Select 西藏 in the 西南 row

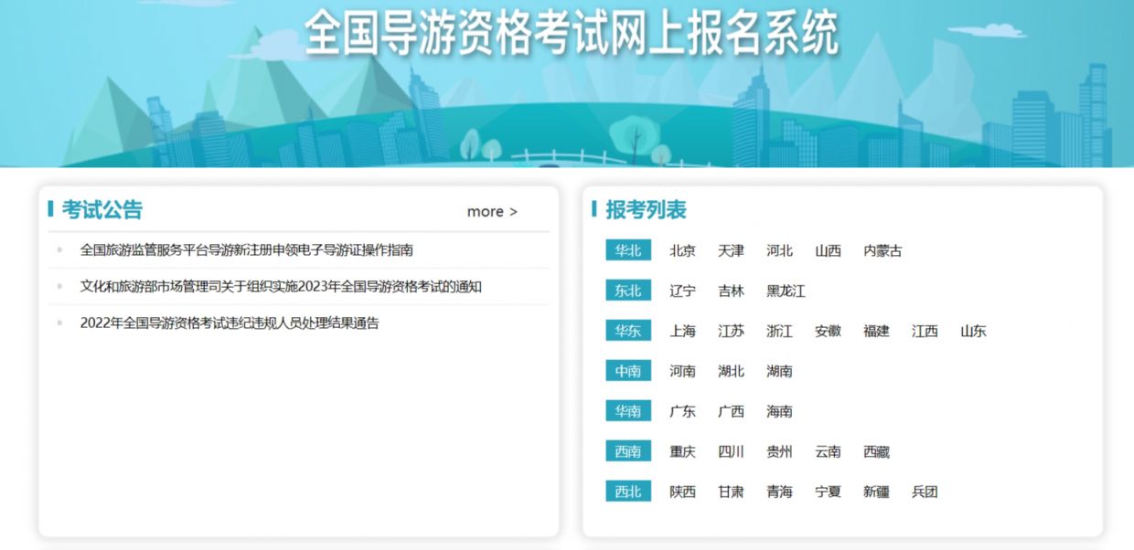[x=877, y=451]
